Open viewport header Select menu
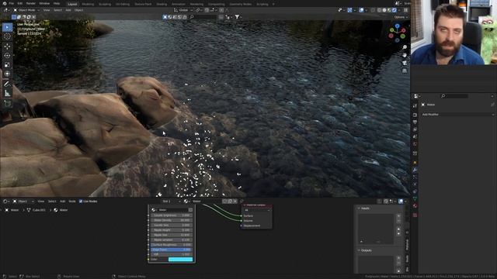The width and height of the screenshot is (497, 279). click(x=57, y=10)
